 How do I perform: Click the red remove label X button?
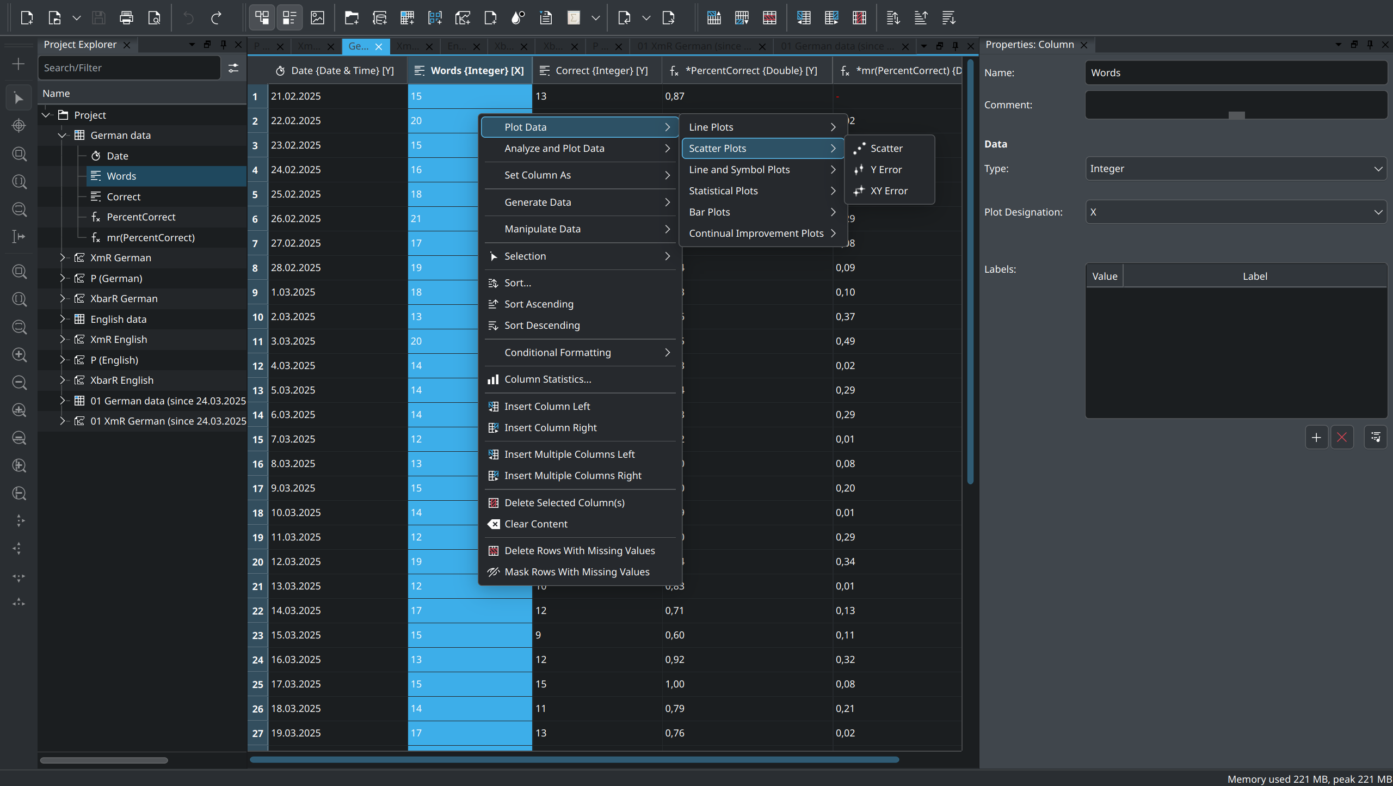point(1342,438)
